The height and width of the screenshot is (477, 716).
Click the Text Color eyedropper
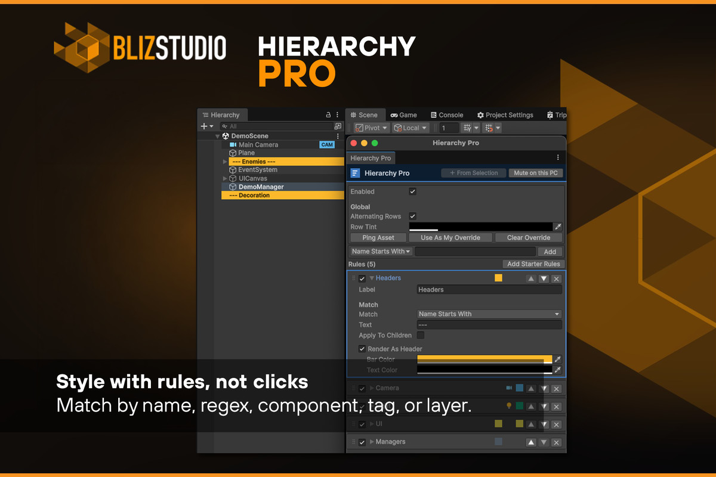pos(558,370)
